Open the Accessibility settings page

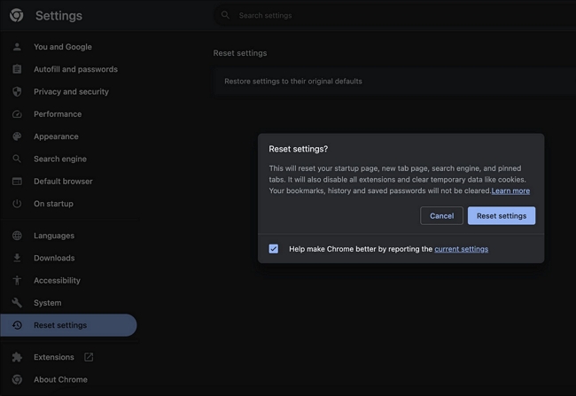tap(57, 280)
